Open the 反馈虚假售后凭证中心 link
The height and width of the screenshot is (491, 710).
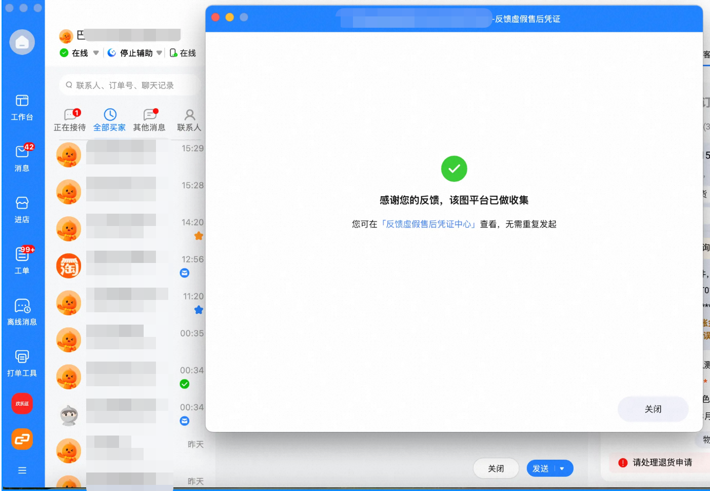428,224
